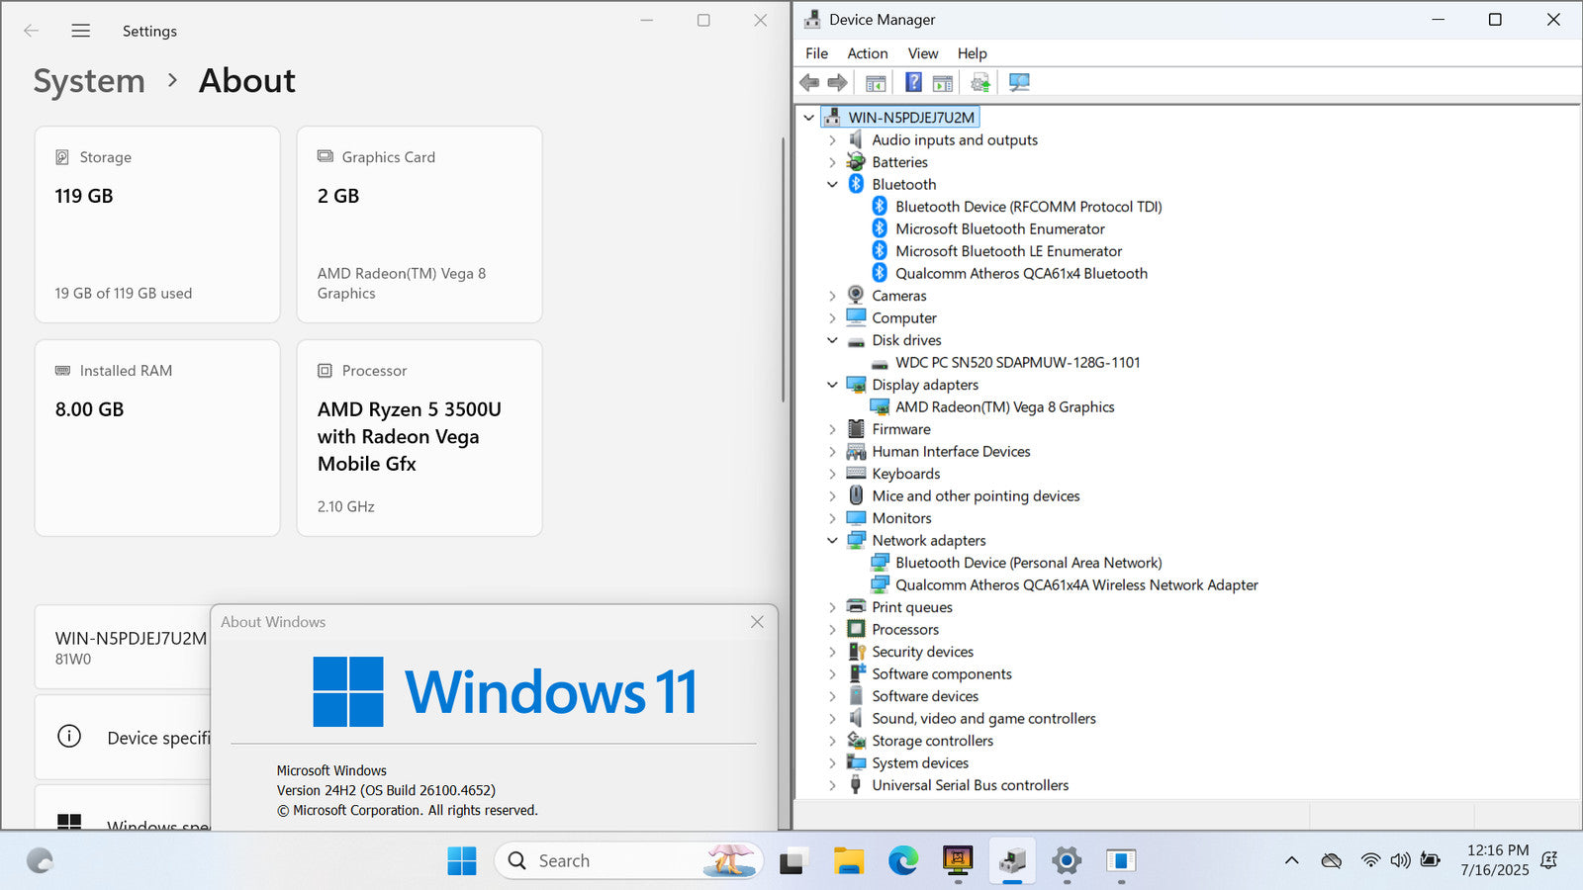The width and height of the screenshot is (1583, 890).
Task: Collapse the Display adapters category
Action: [832, 385]
